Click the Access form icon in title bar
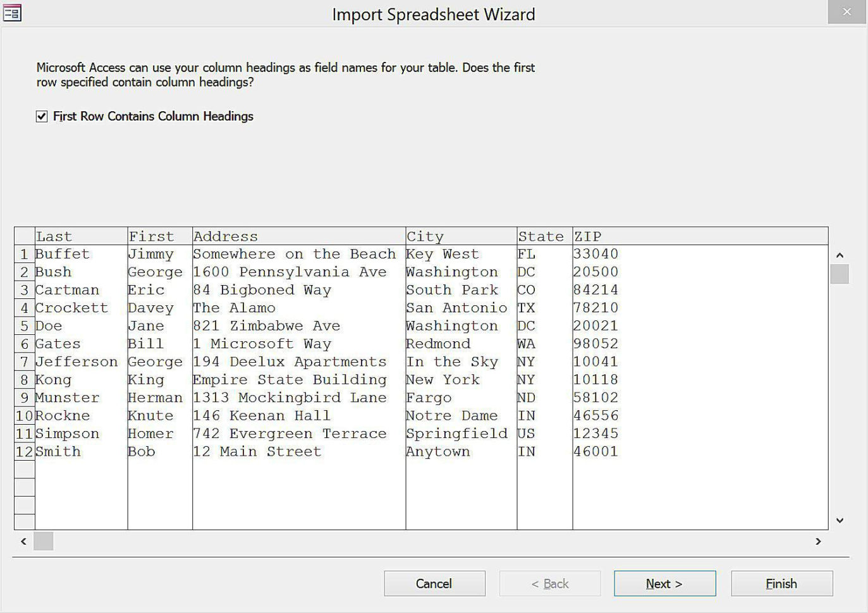The image size is (868, 613). [12, 13]
